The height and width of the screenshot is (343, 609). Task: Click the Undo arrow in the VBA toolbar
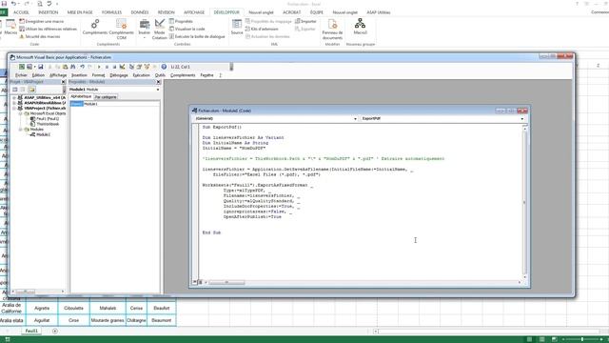click(x=83, y=67)
